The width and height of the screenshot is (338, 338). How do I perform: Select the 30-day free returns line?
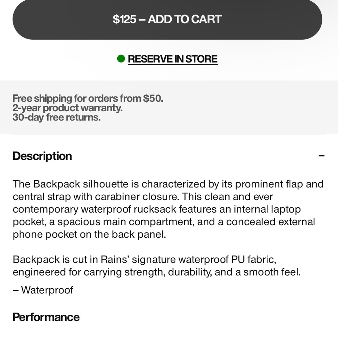tap(56, 117)
